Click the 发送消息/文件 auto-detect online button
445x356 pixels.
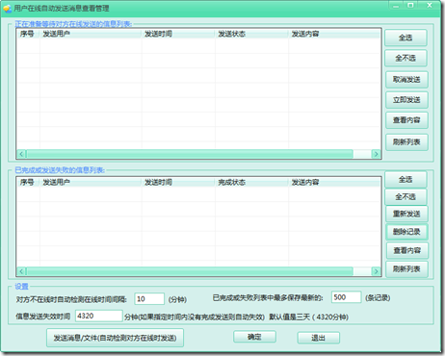click(115, 338)
